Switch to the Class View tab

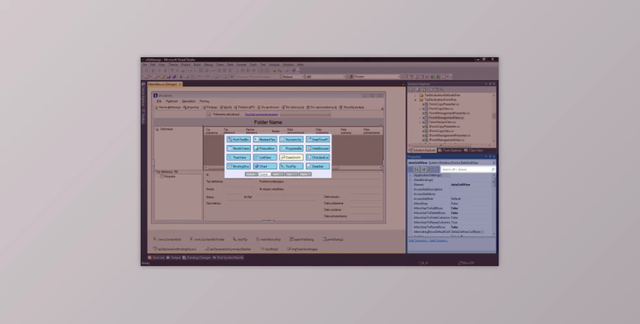click(474, 151)
